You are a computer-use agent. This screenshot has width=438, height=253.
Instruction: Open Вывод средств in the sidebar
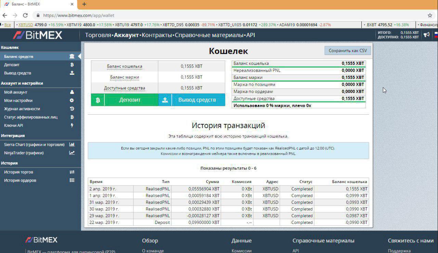17,73
